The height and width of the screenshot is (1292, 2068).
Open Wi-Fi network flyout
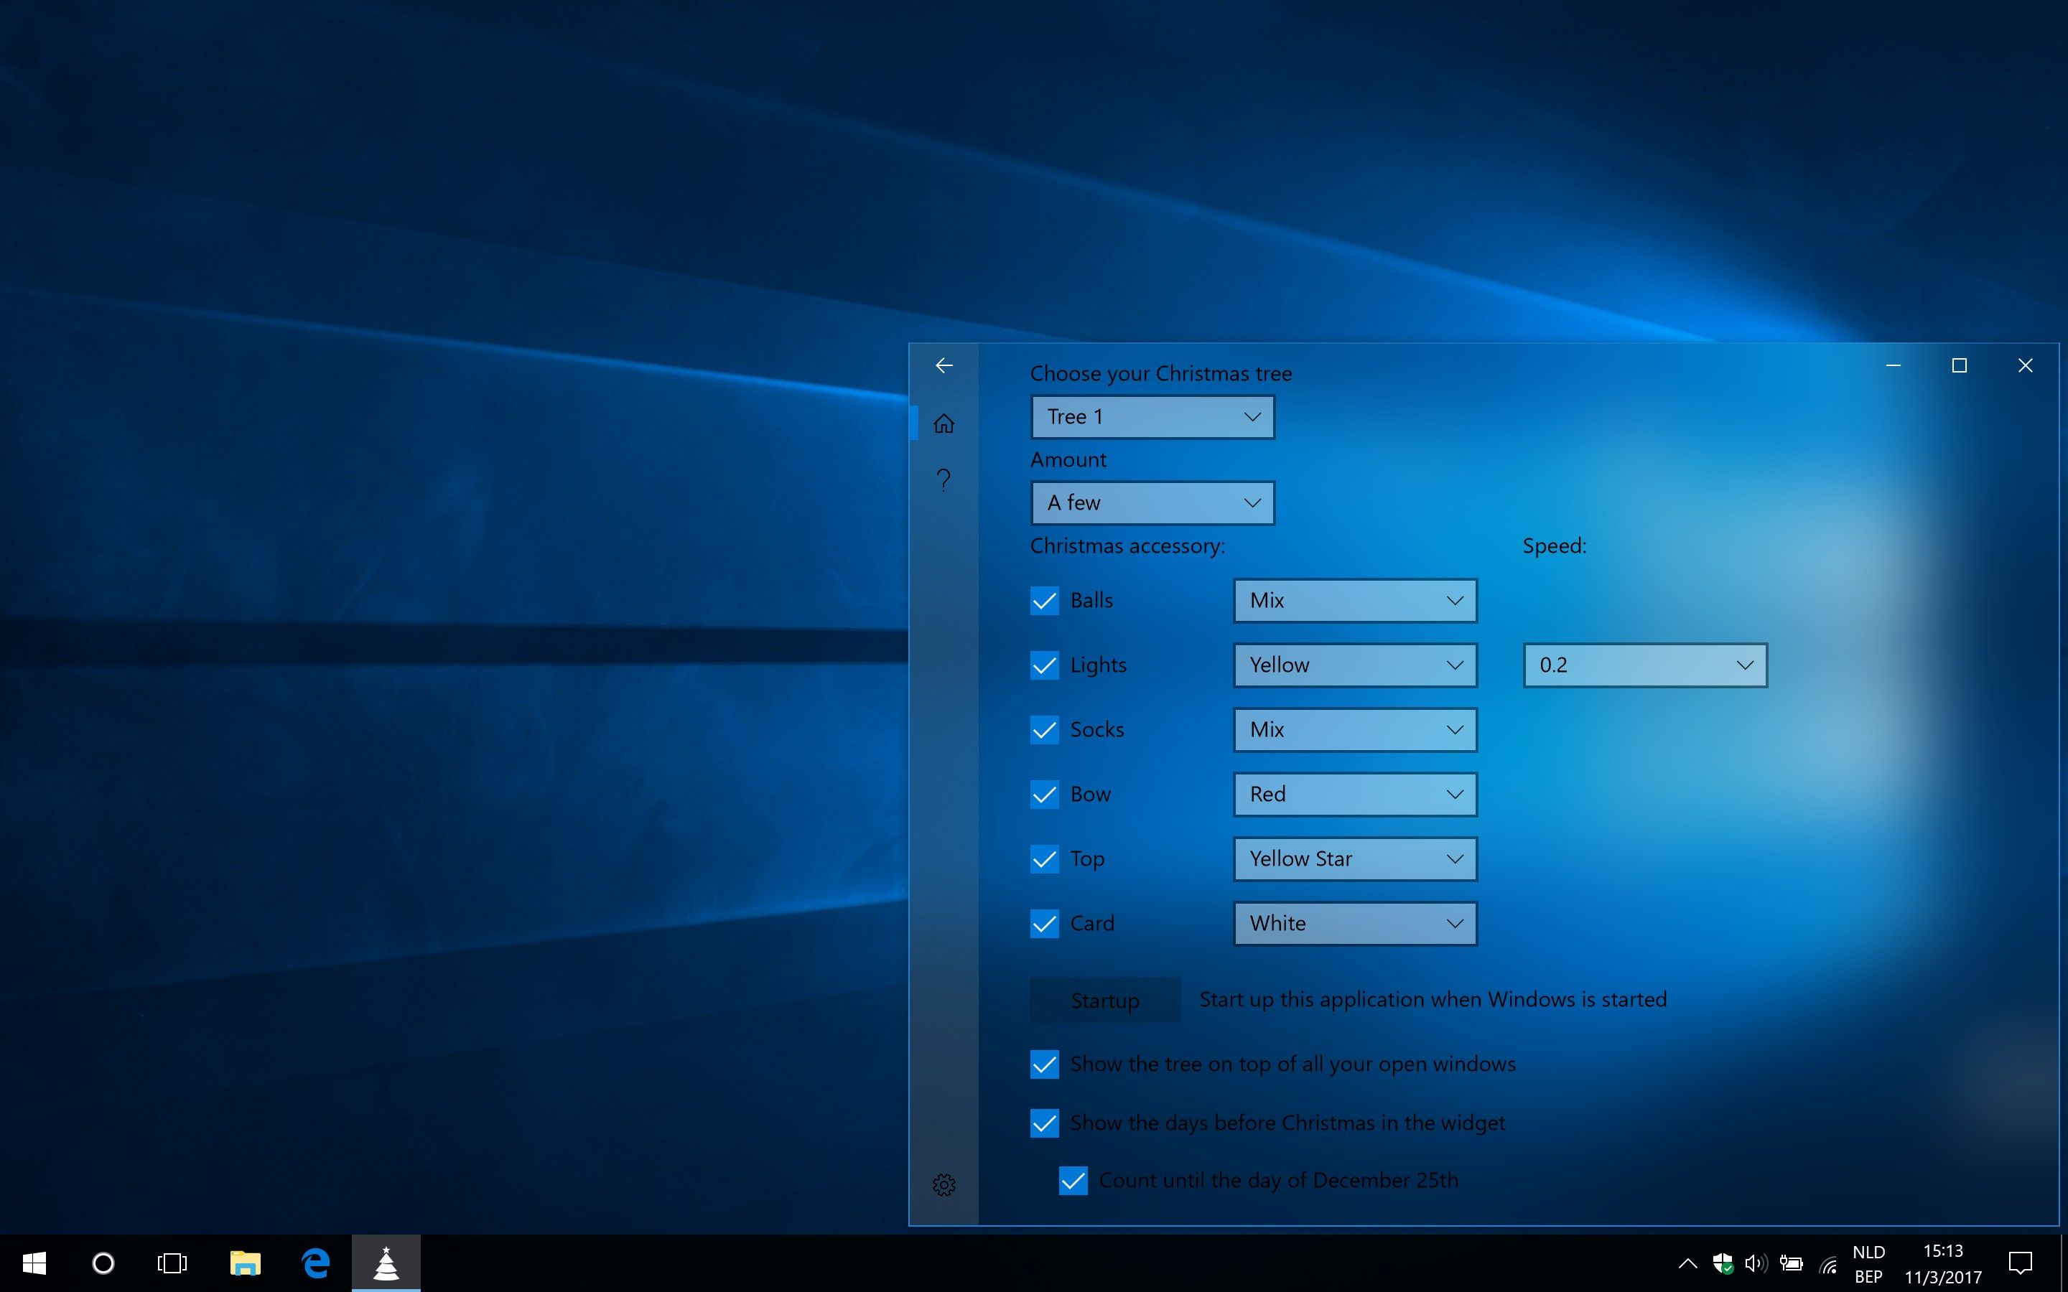pos(1828,1264)
